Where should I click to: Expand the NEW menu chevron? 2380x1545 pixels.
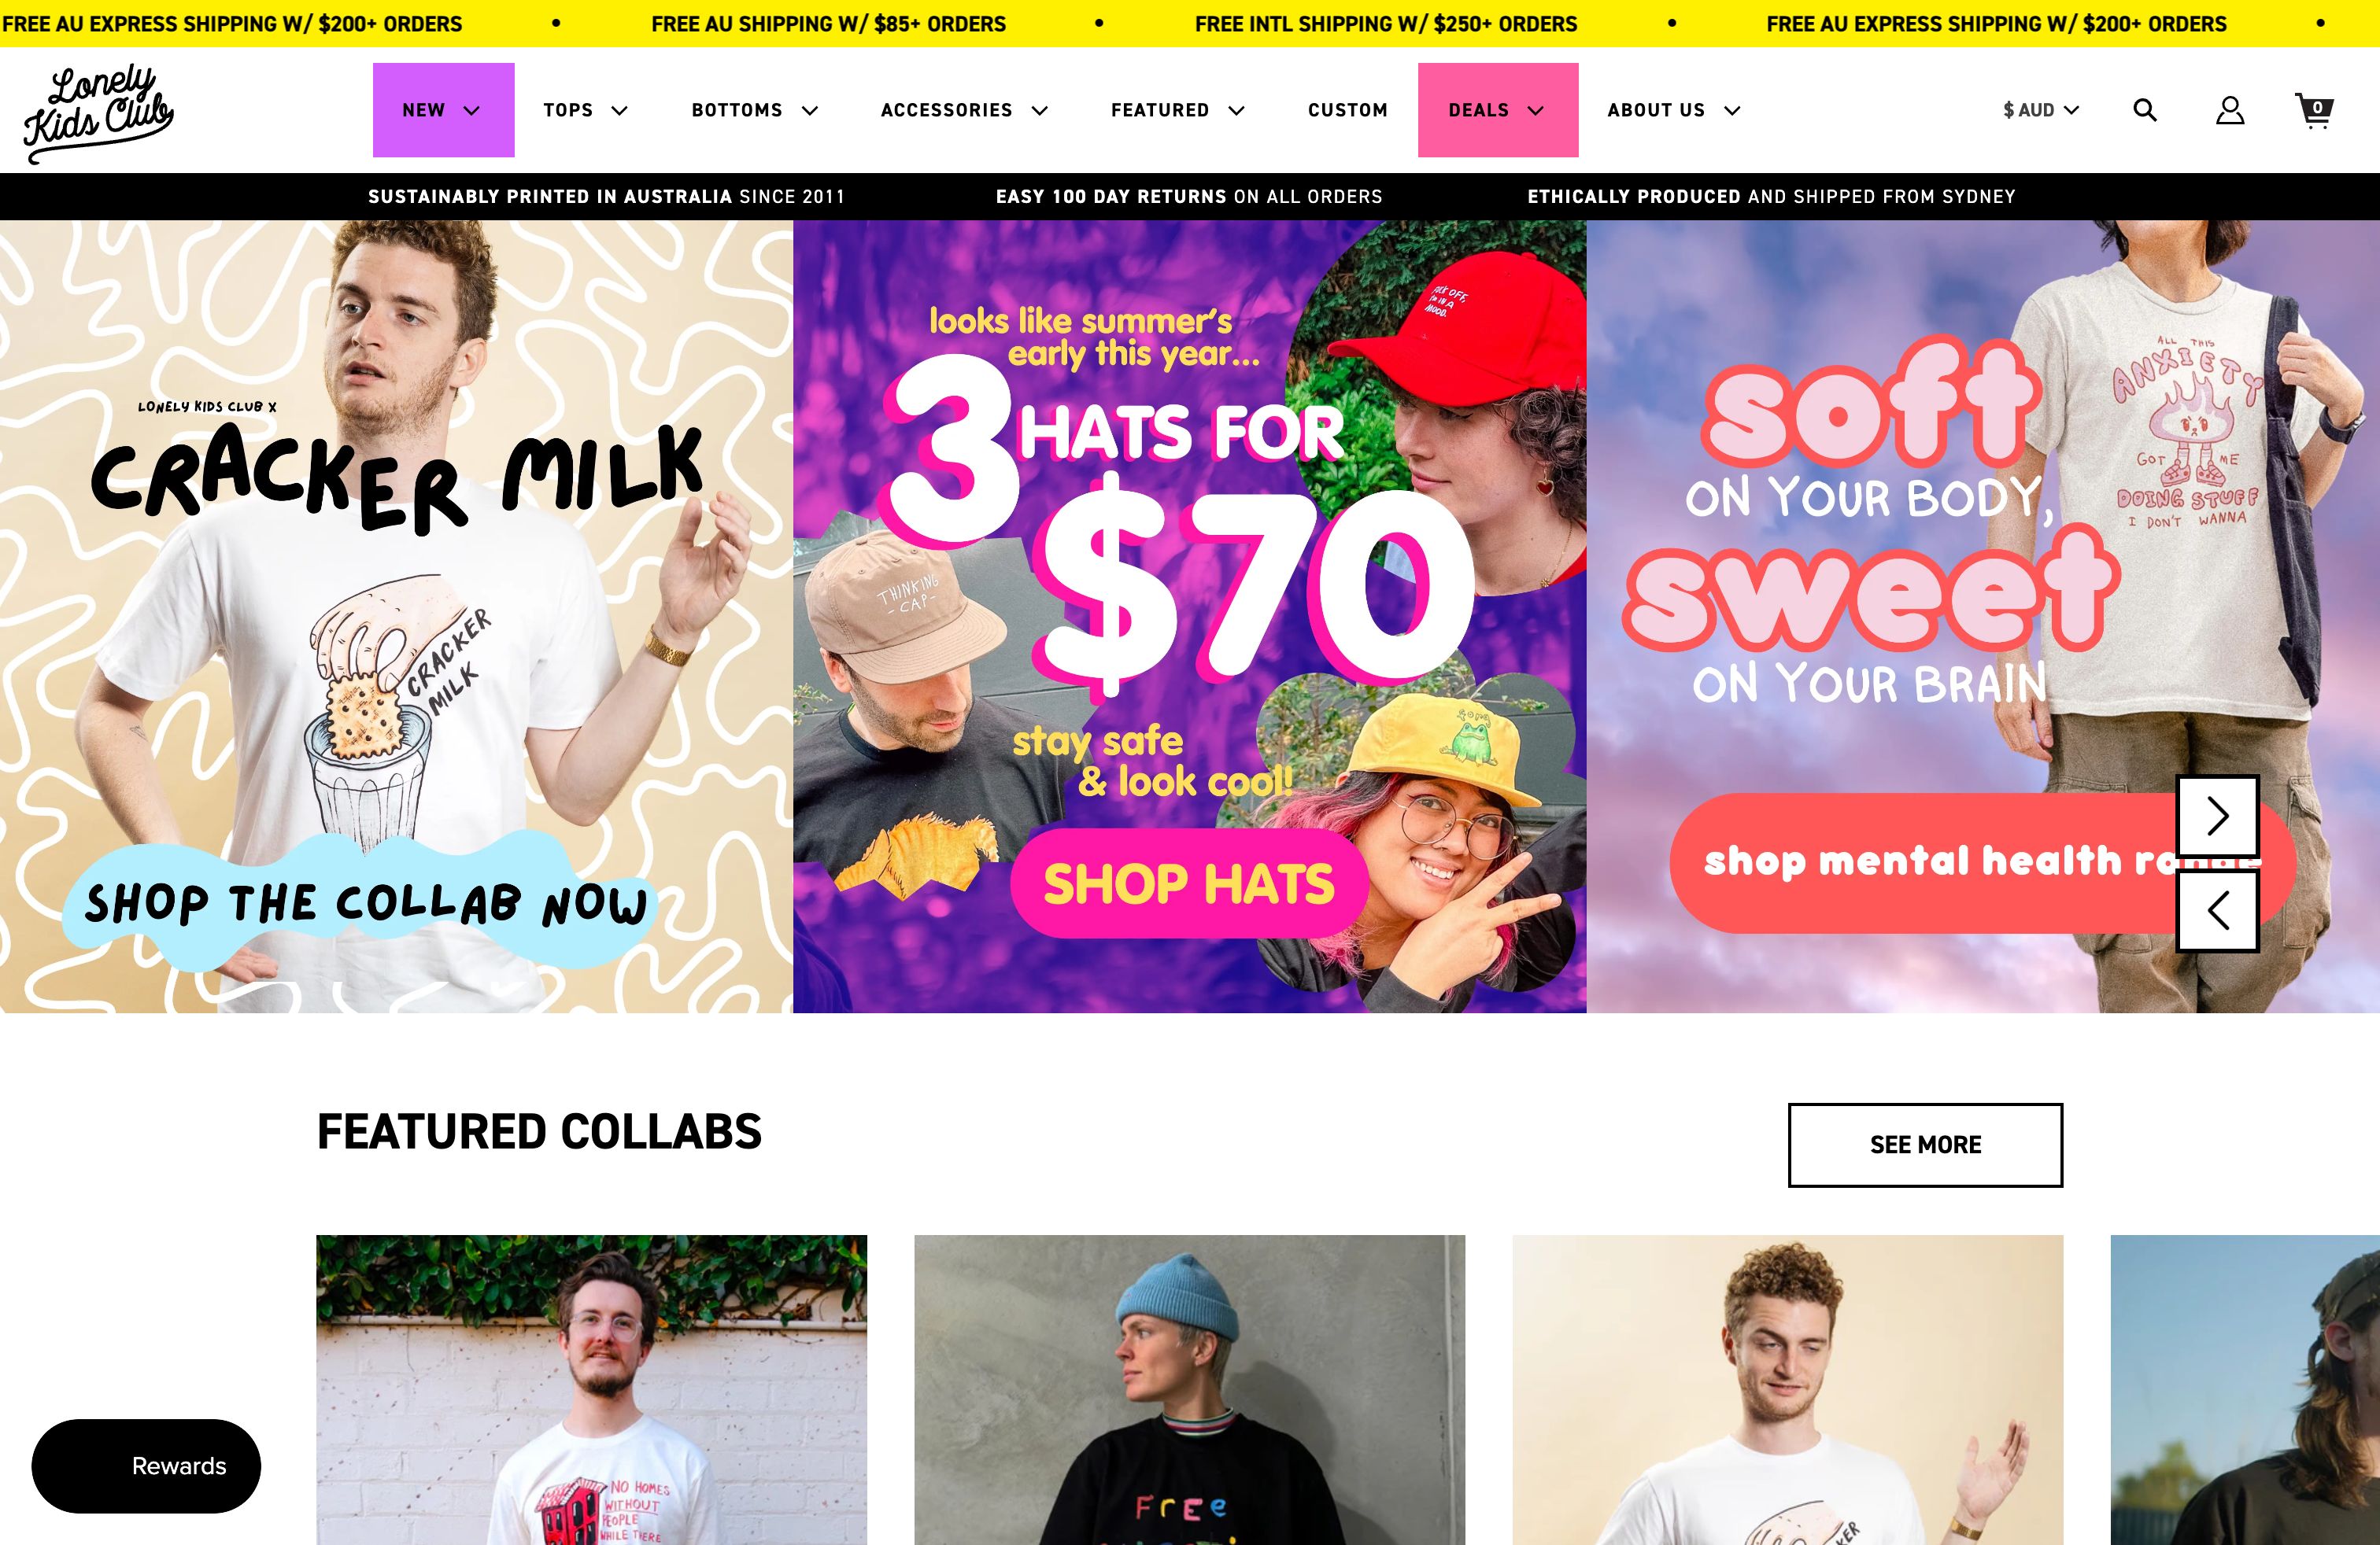pos(471,110)
